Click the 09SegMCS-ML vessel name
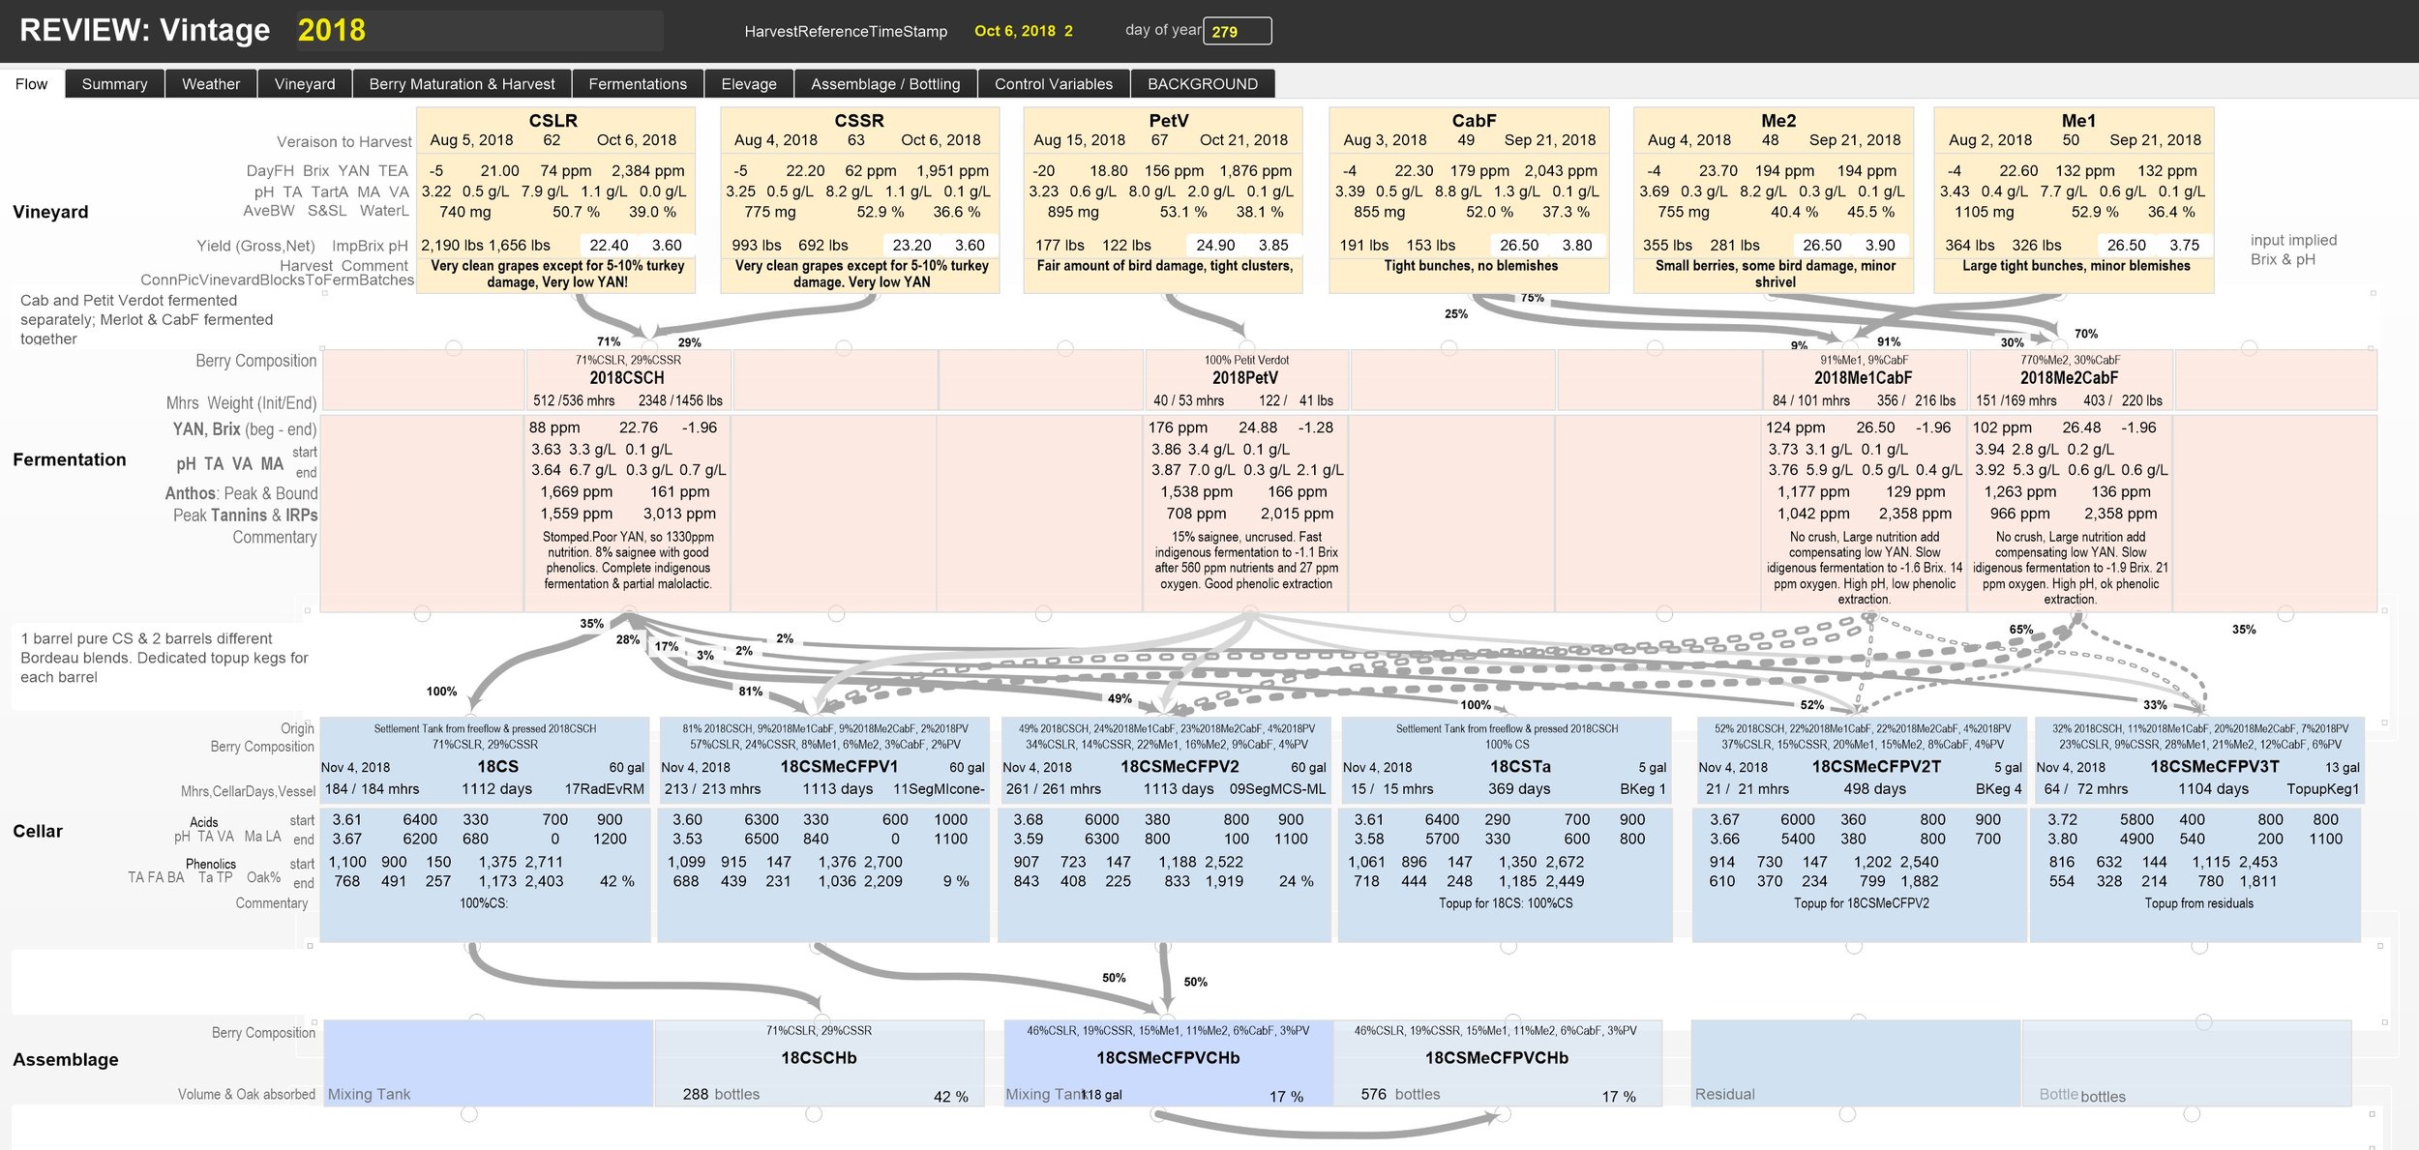Viewport: 2419px width, 1150px height. (x=1277, y=788)
